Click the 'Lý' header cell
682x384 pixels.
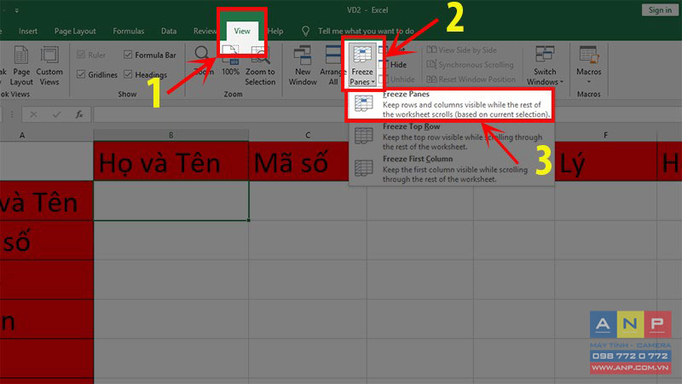[x=605, y=161]
